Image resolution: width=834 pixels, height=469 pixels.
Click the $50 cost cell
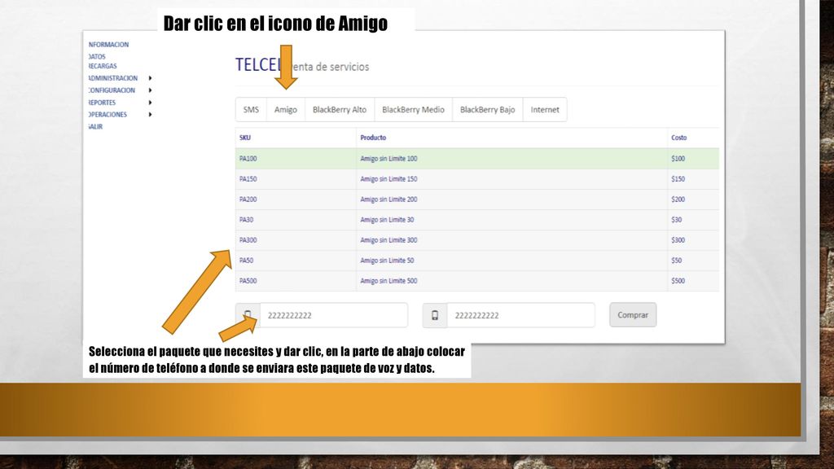(x=693, y=261)
